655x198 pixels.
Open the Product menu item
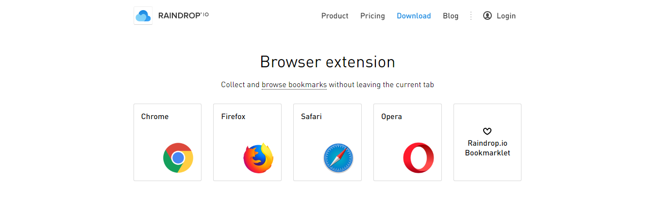click(x=335, y=16)
